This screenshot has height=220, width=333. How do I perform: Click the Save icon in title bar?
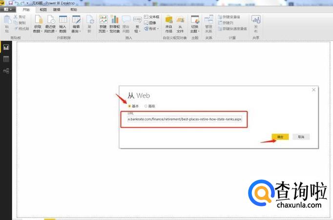pos(10,3)
